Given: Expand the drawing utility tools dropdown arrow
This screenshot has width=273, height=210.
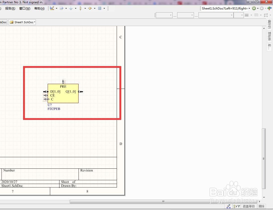Looking at the screenshot, I should [56, 8].
